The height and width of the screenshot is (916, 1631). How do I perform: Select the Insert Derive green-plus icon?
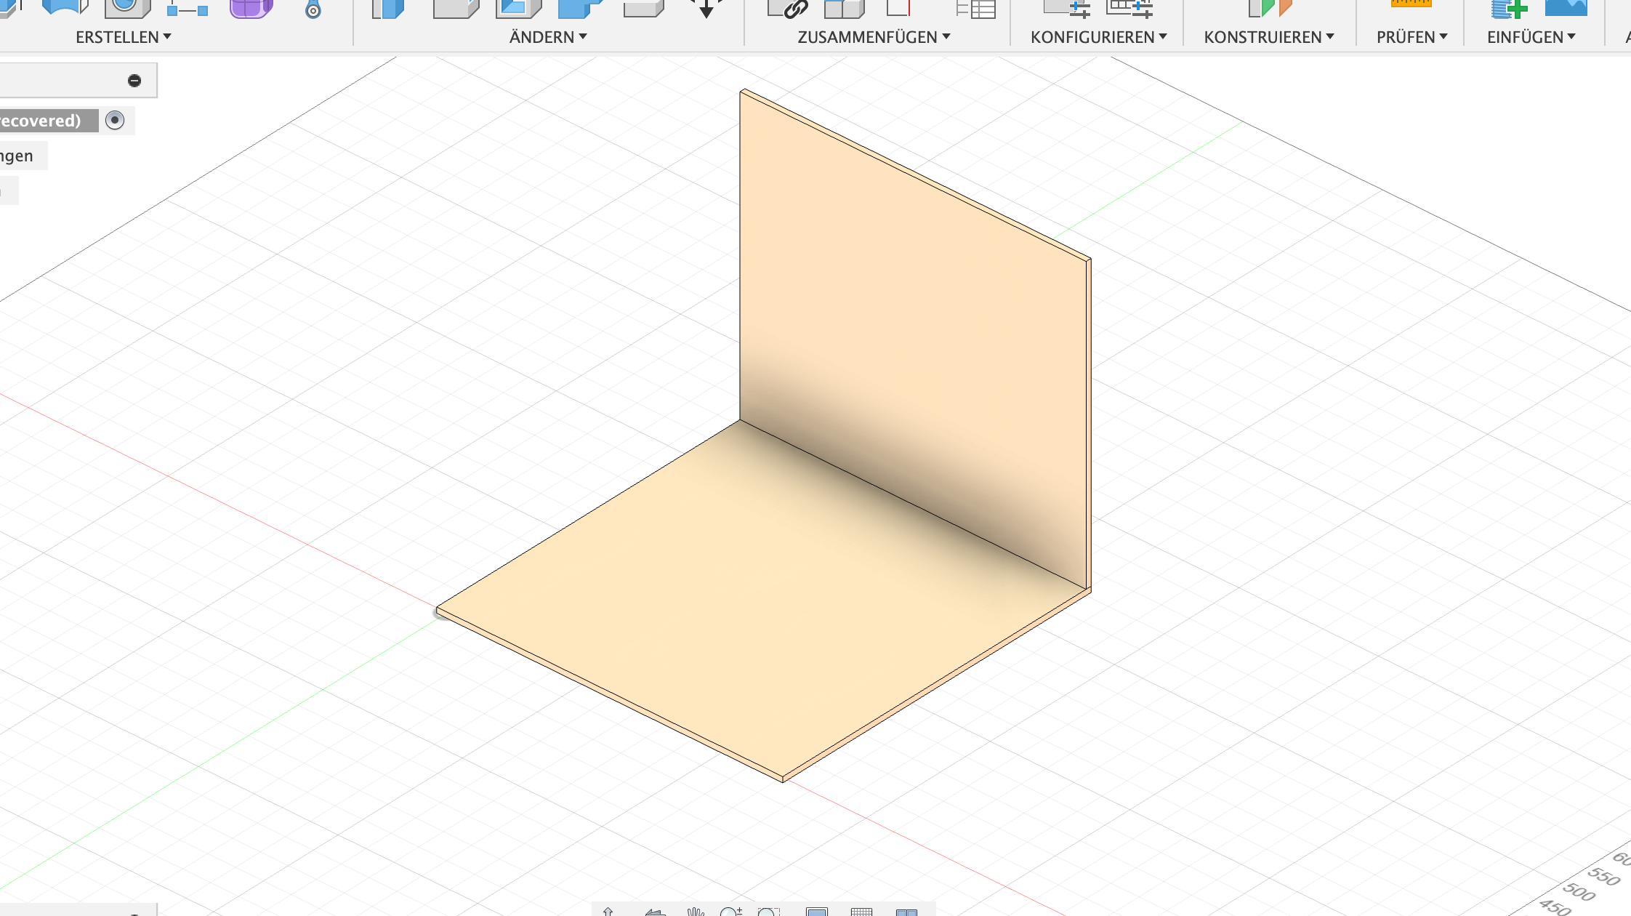point(1509,9)
